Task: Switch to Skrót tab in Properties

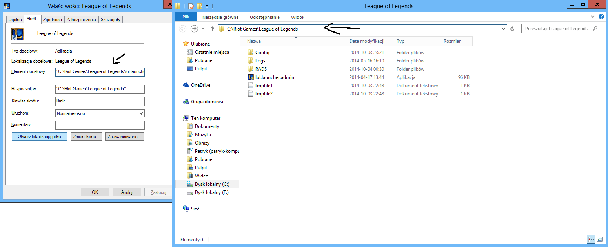Action: tap(31, 19)
